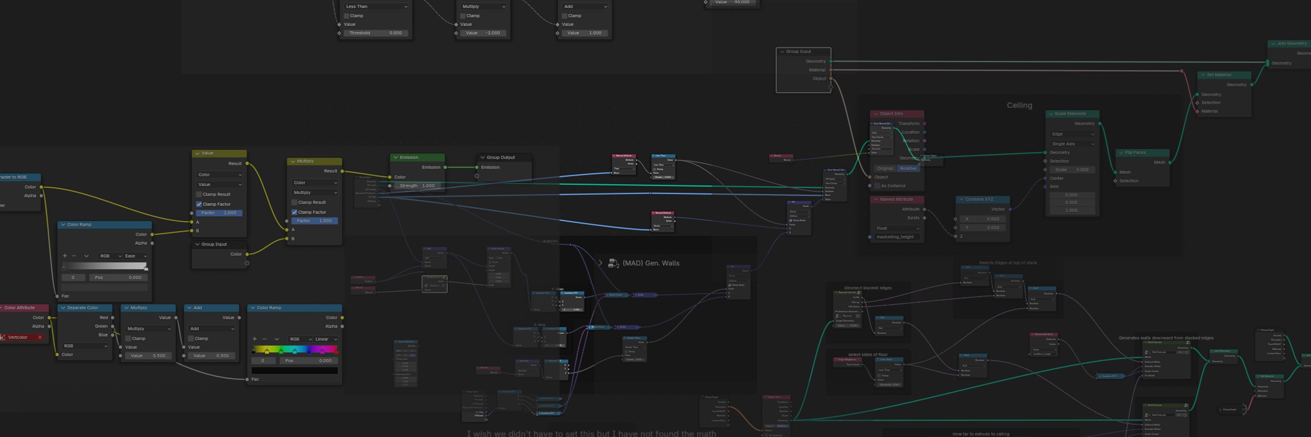Click the Color Attribute node header

click(24, 308)
